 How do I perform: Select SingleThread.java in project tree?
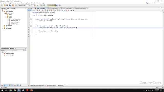point(14,24)
